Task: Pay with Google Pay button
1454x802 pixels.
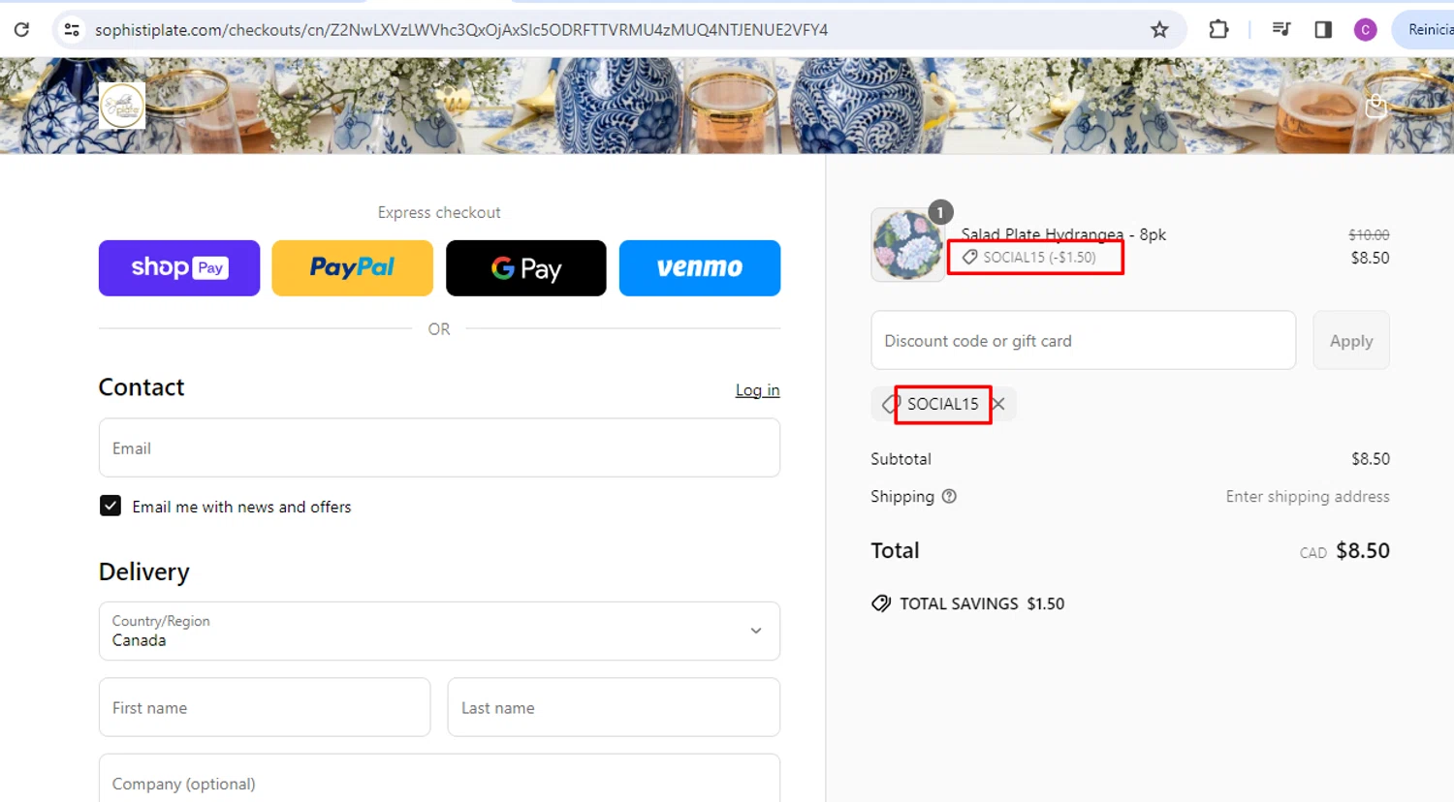Action: (526, 268)
